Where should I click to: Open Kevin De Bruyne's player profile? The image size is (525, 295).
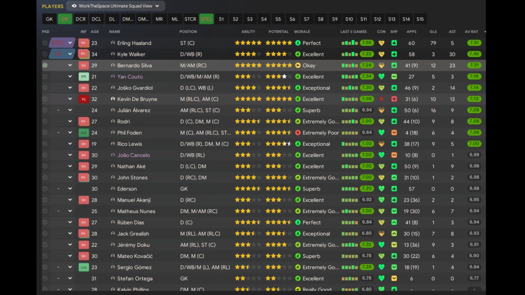click(x=137, y=99)
